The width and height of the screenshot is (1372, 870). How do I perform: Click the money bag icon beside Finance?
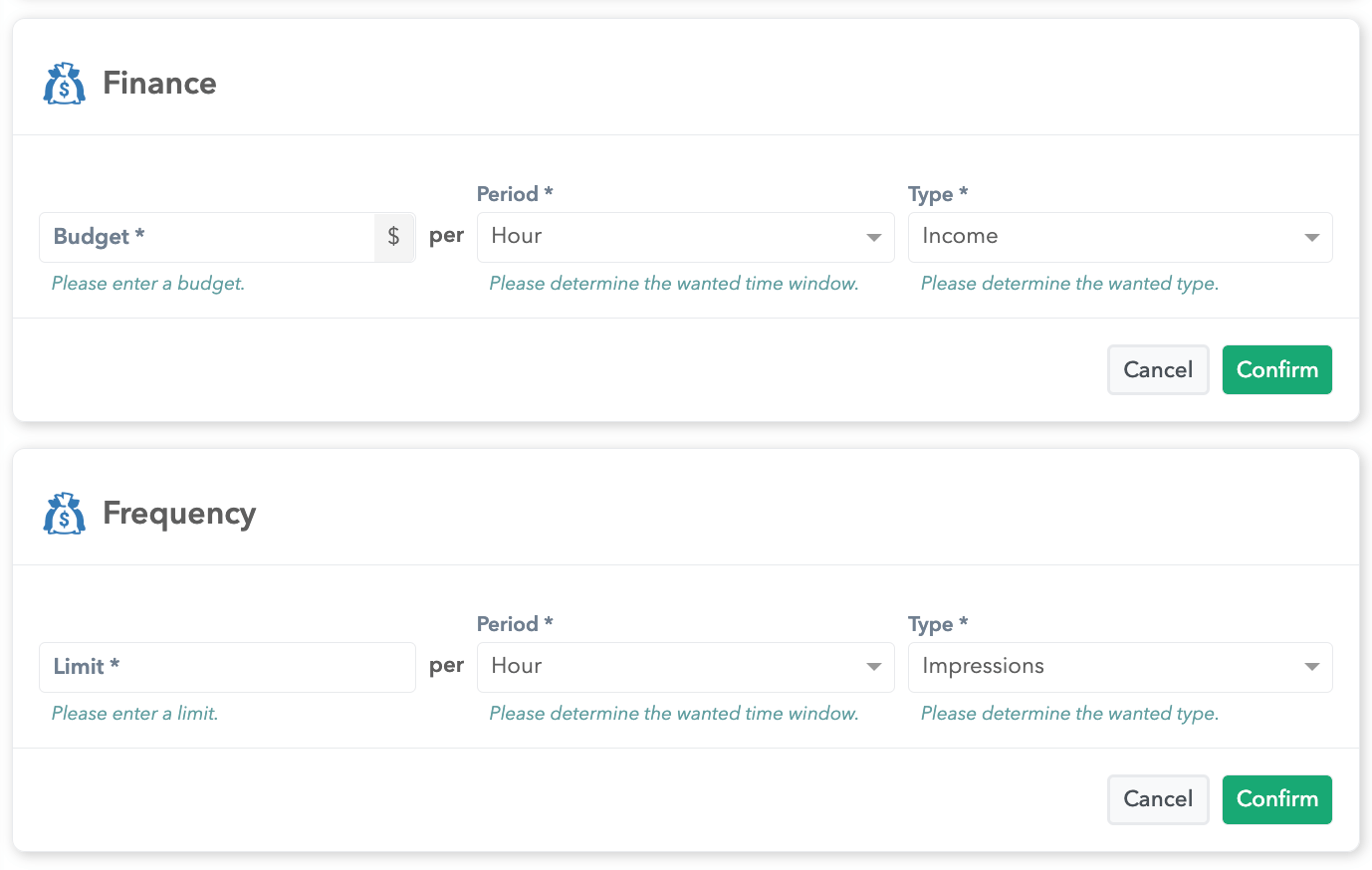coord(65,84)
